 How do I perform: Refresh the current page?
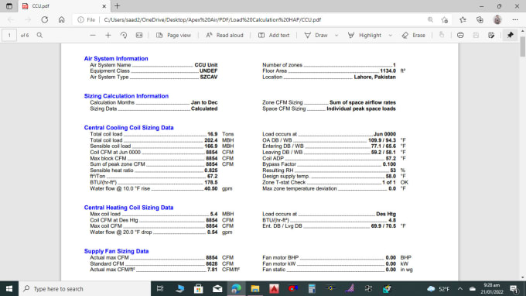click(x=45, y=20)
